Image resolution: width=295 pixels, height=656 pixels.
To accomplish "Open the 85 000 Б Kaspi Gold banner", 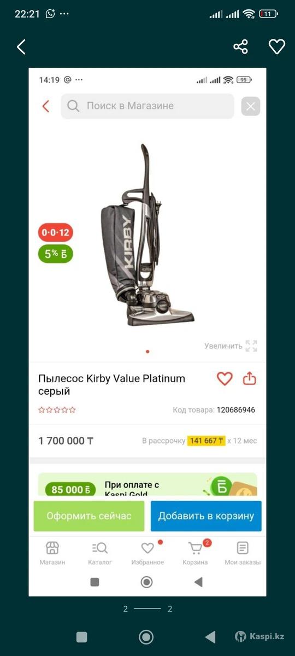I will [147, 484].
